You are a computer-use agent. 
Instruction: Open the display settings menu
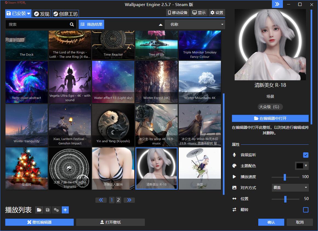pos(199,13)
